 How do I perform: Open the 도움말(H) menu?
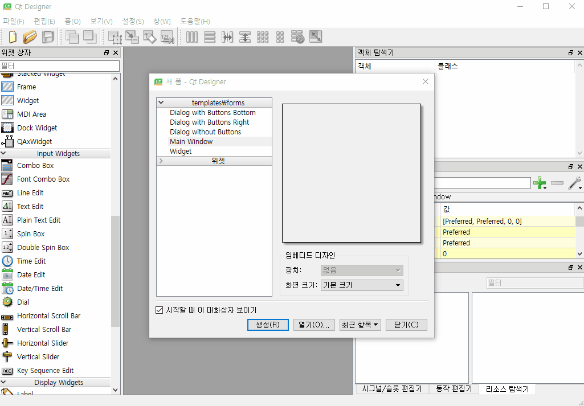195,21
